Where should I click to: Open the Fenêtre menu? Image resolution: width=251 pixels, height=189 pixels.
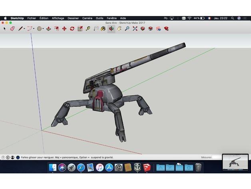point(112,18)
